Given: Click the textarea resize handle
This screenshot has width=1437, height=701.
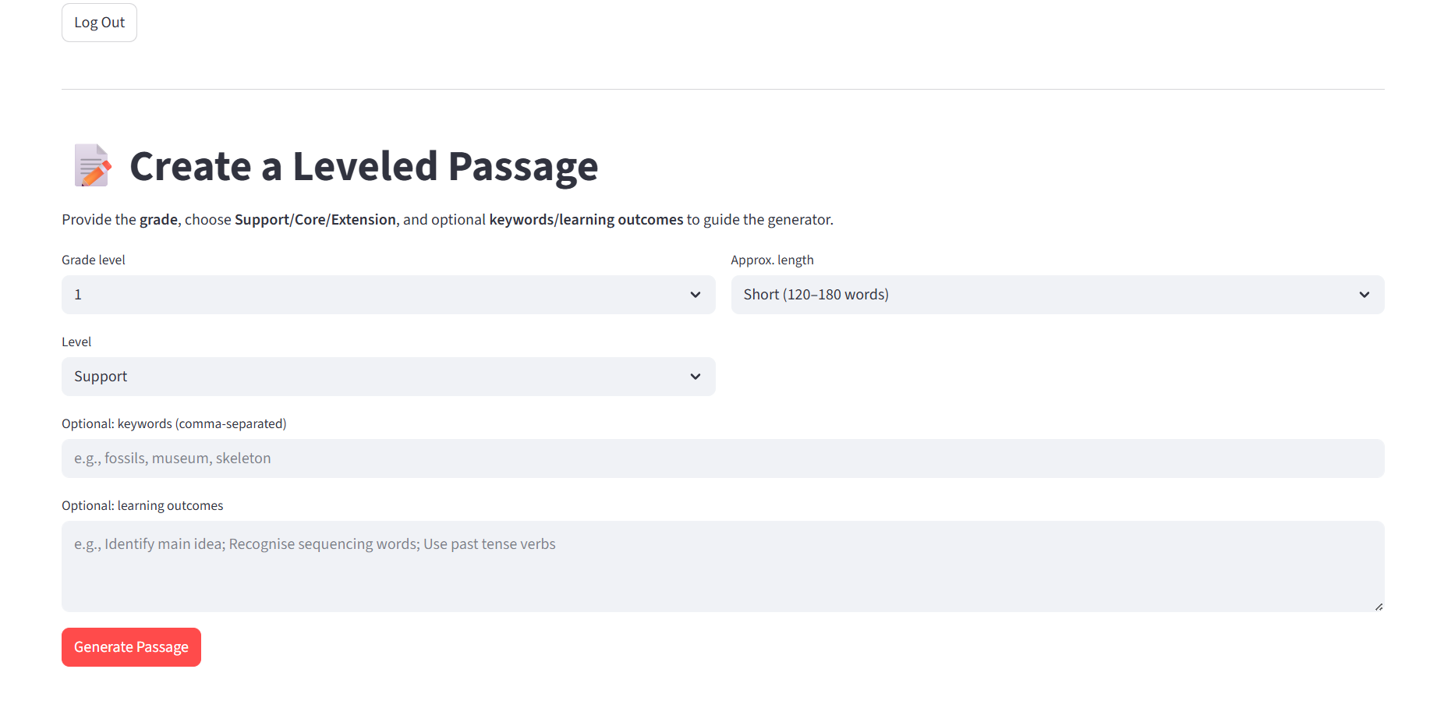Looking at the screenshot, I should point(1379,605).
